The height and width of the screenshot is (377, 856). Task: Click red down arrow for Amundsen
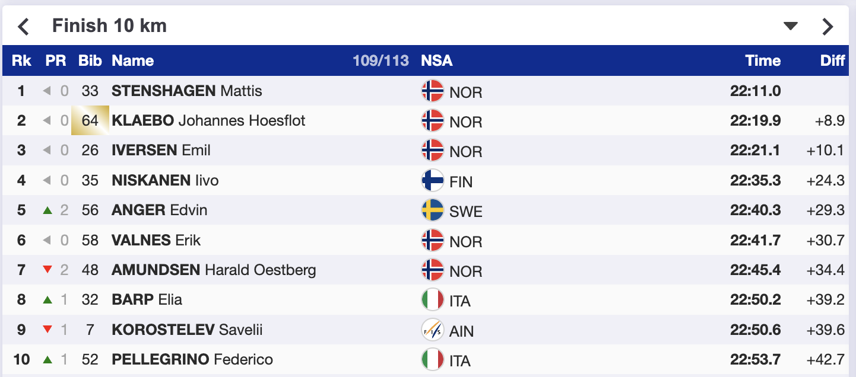tap(48, 270)
